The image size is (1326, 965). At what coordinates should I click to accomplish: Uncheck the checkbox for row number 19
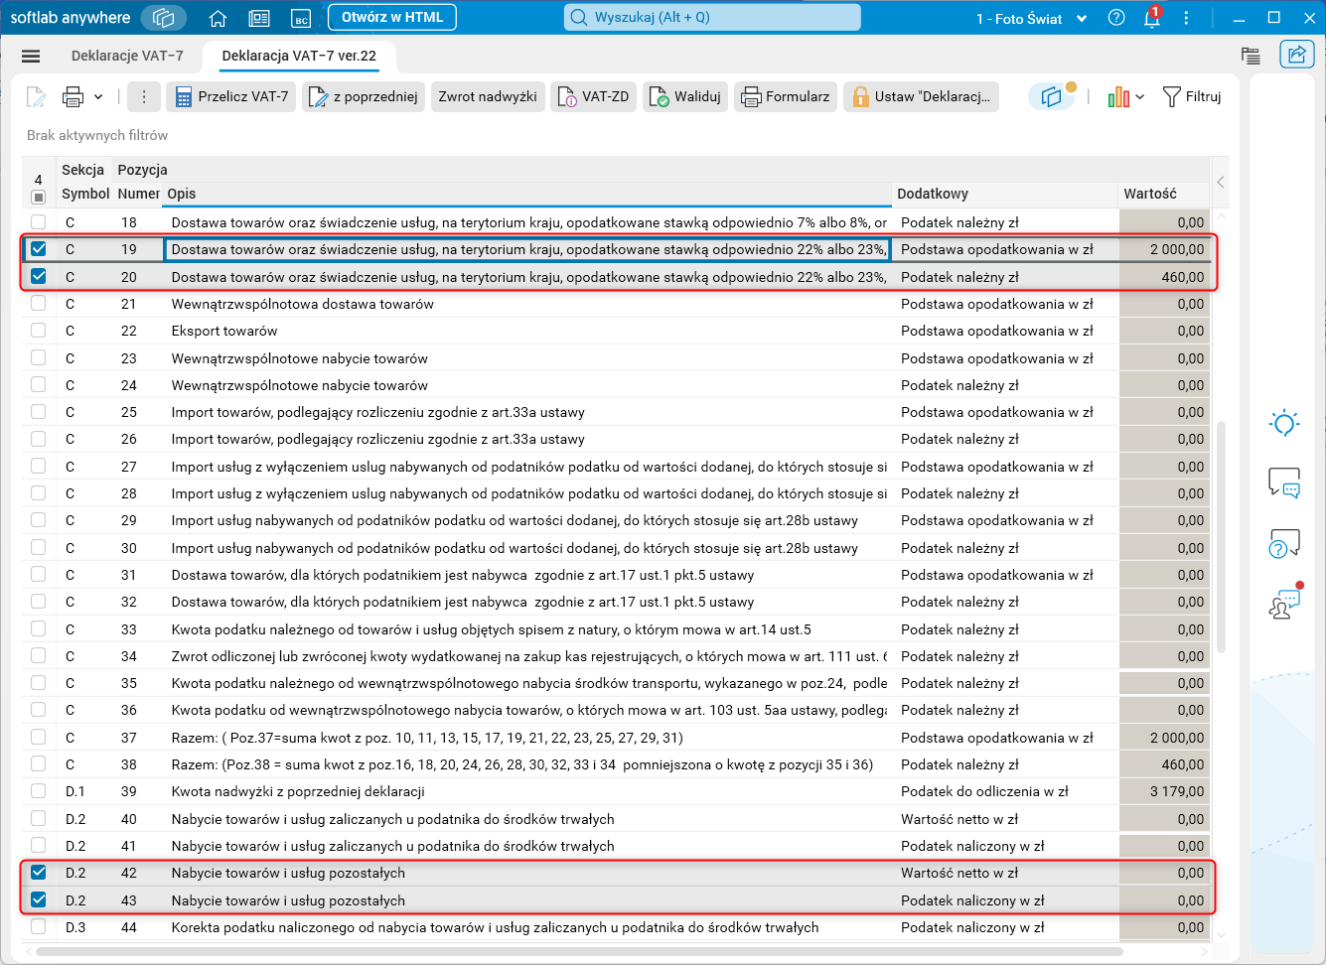click(x=39, y=249)
